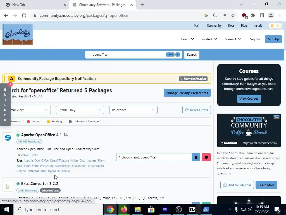The width and height of the screenshot is (286, 215).
Task: Click the Community Coffee Break banner image
Action: [249, 130]
